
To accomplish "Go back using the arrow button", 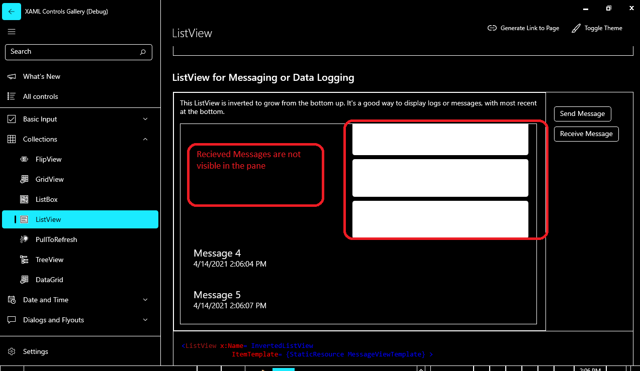I will tap(12, 11).
